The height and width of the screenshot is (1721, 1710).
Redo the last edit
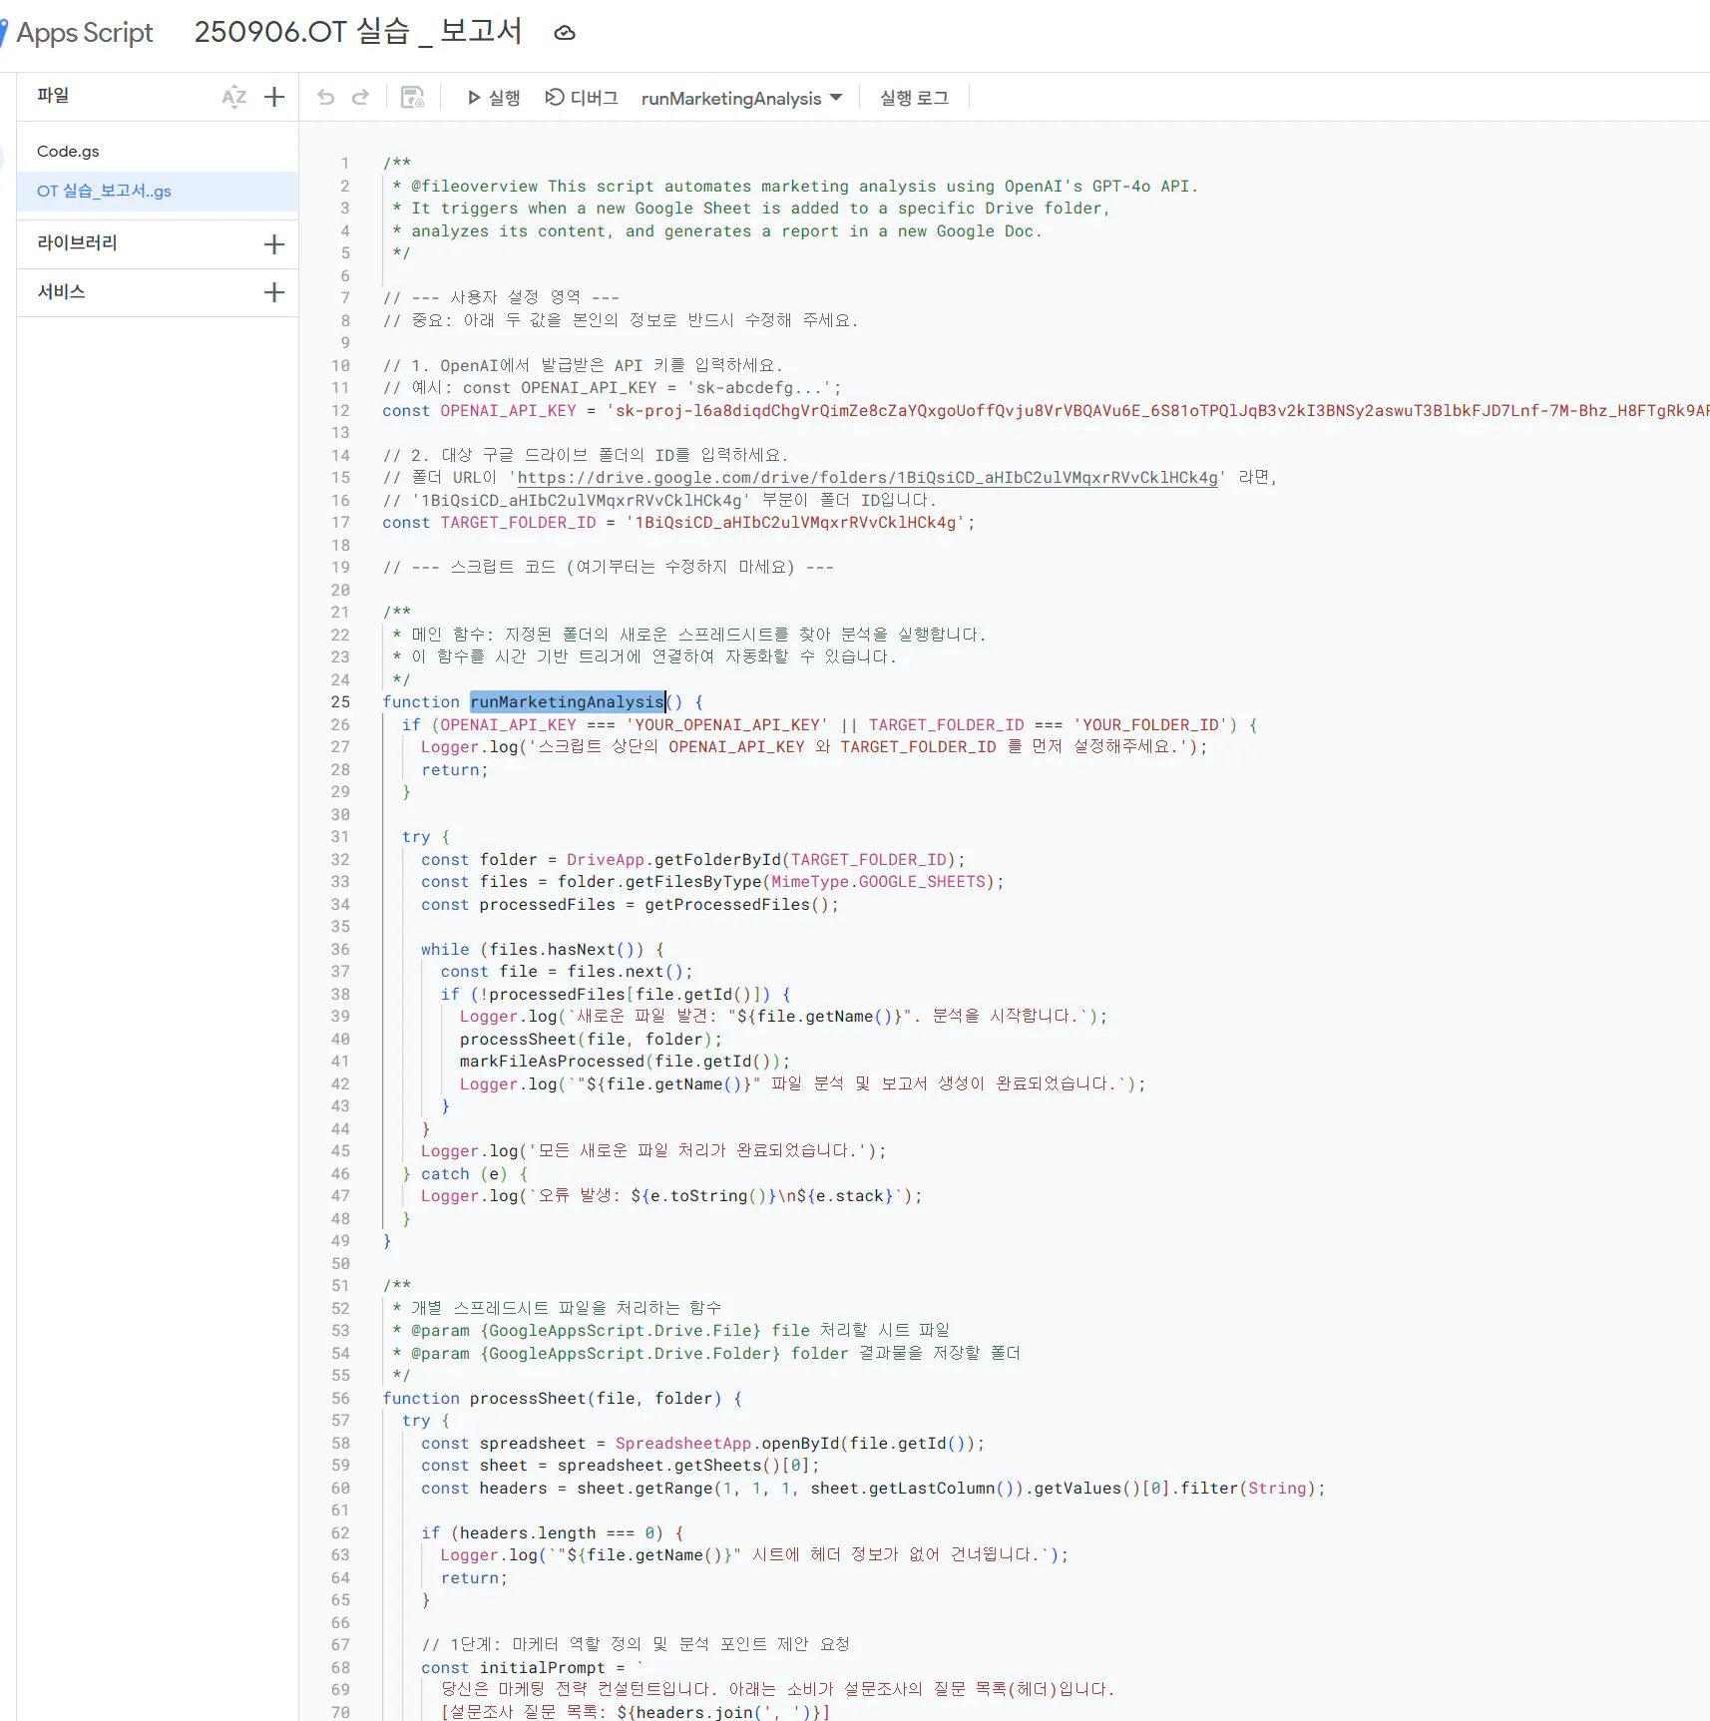tap(361, 97)
